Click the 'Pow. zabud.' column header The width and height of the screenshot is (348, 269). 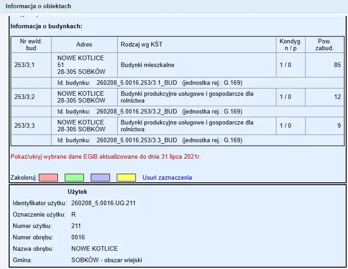point(324,44)
